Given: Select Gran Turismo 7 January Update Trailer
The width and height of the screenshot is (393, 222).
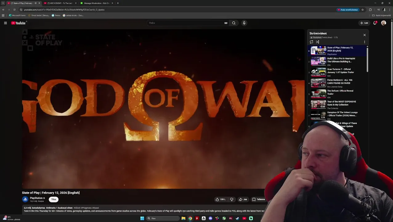Looking at the screenshot, I should [x=338, y=72].
